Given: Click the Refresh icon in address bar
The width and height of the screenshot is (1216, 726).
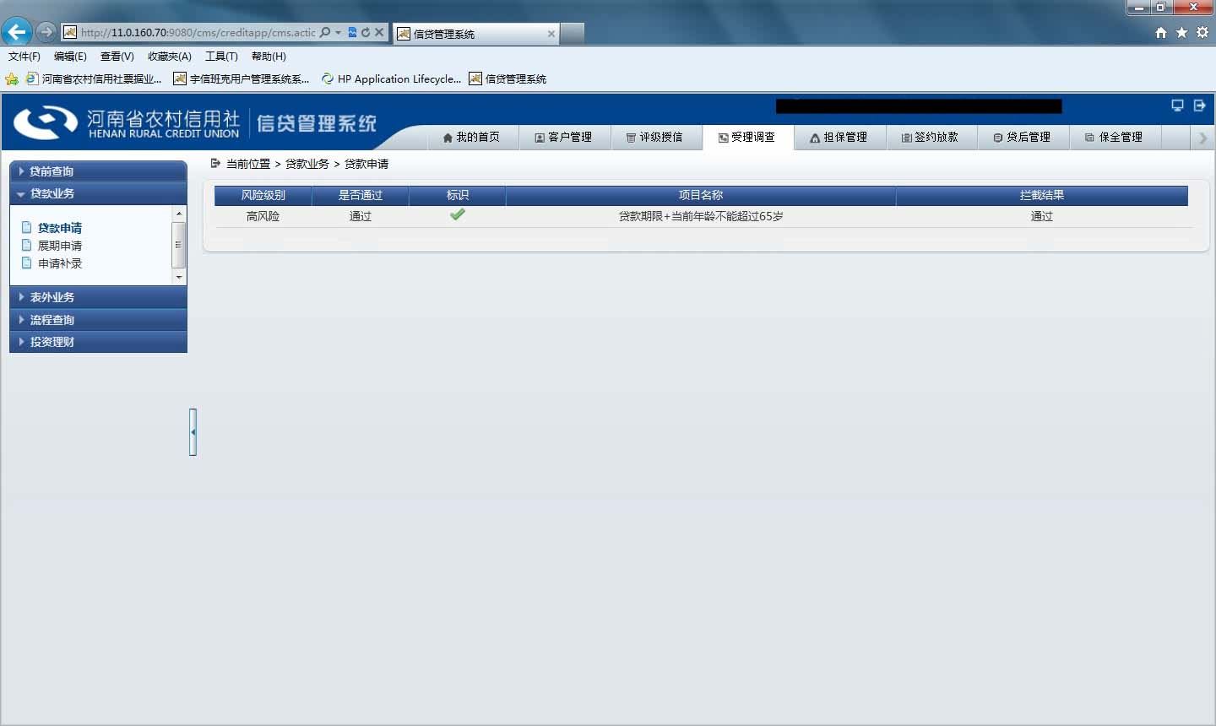Looking at the screenshot, I should (x=366, y=32).
